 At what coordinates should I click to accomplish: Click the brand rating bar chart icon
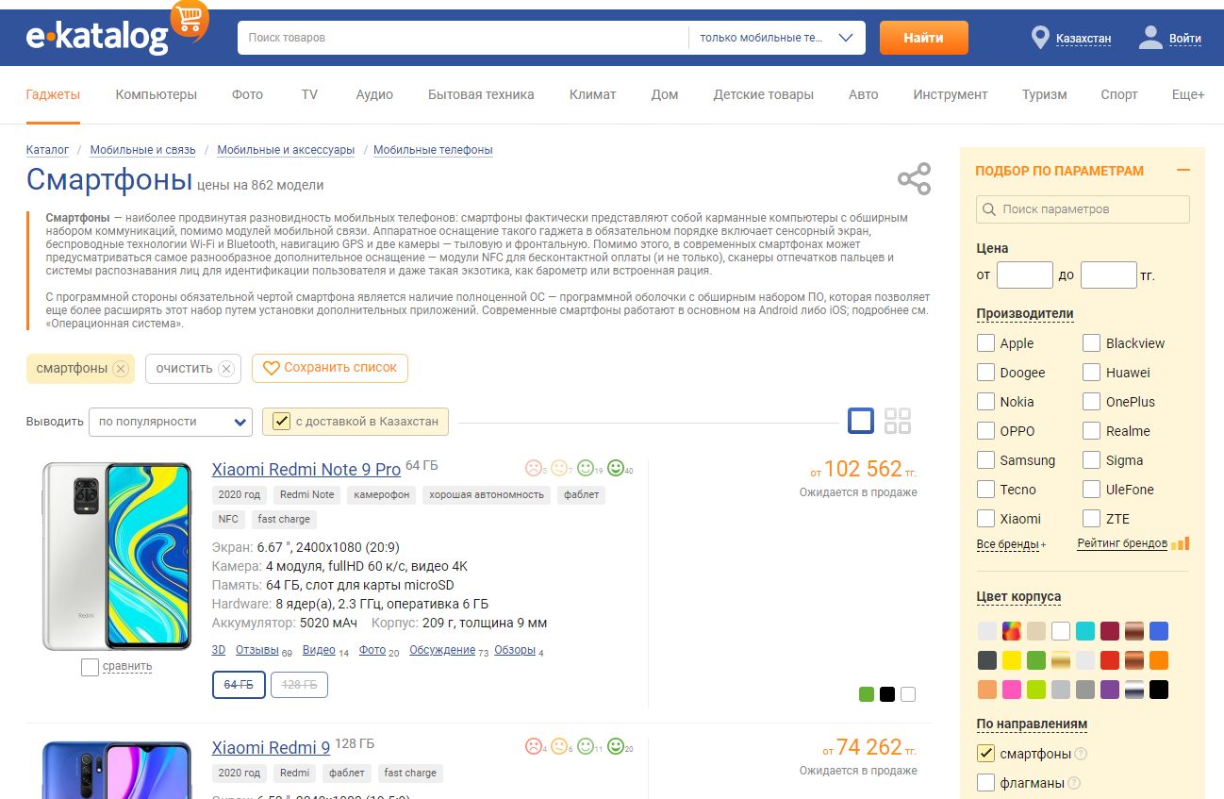[x=1181, y=543]
